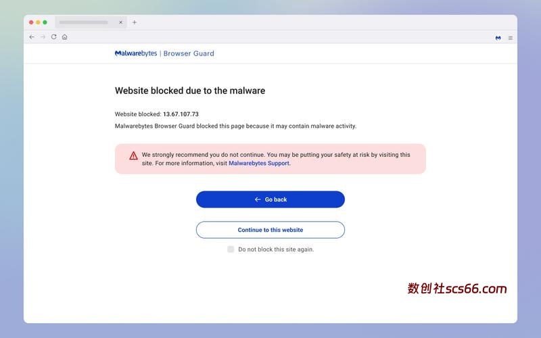The height and width of the screenshot is (338, 541).
Task: Click the browser back arrow icon
Action: (32, 37)
